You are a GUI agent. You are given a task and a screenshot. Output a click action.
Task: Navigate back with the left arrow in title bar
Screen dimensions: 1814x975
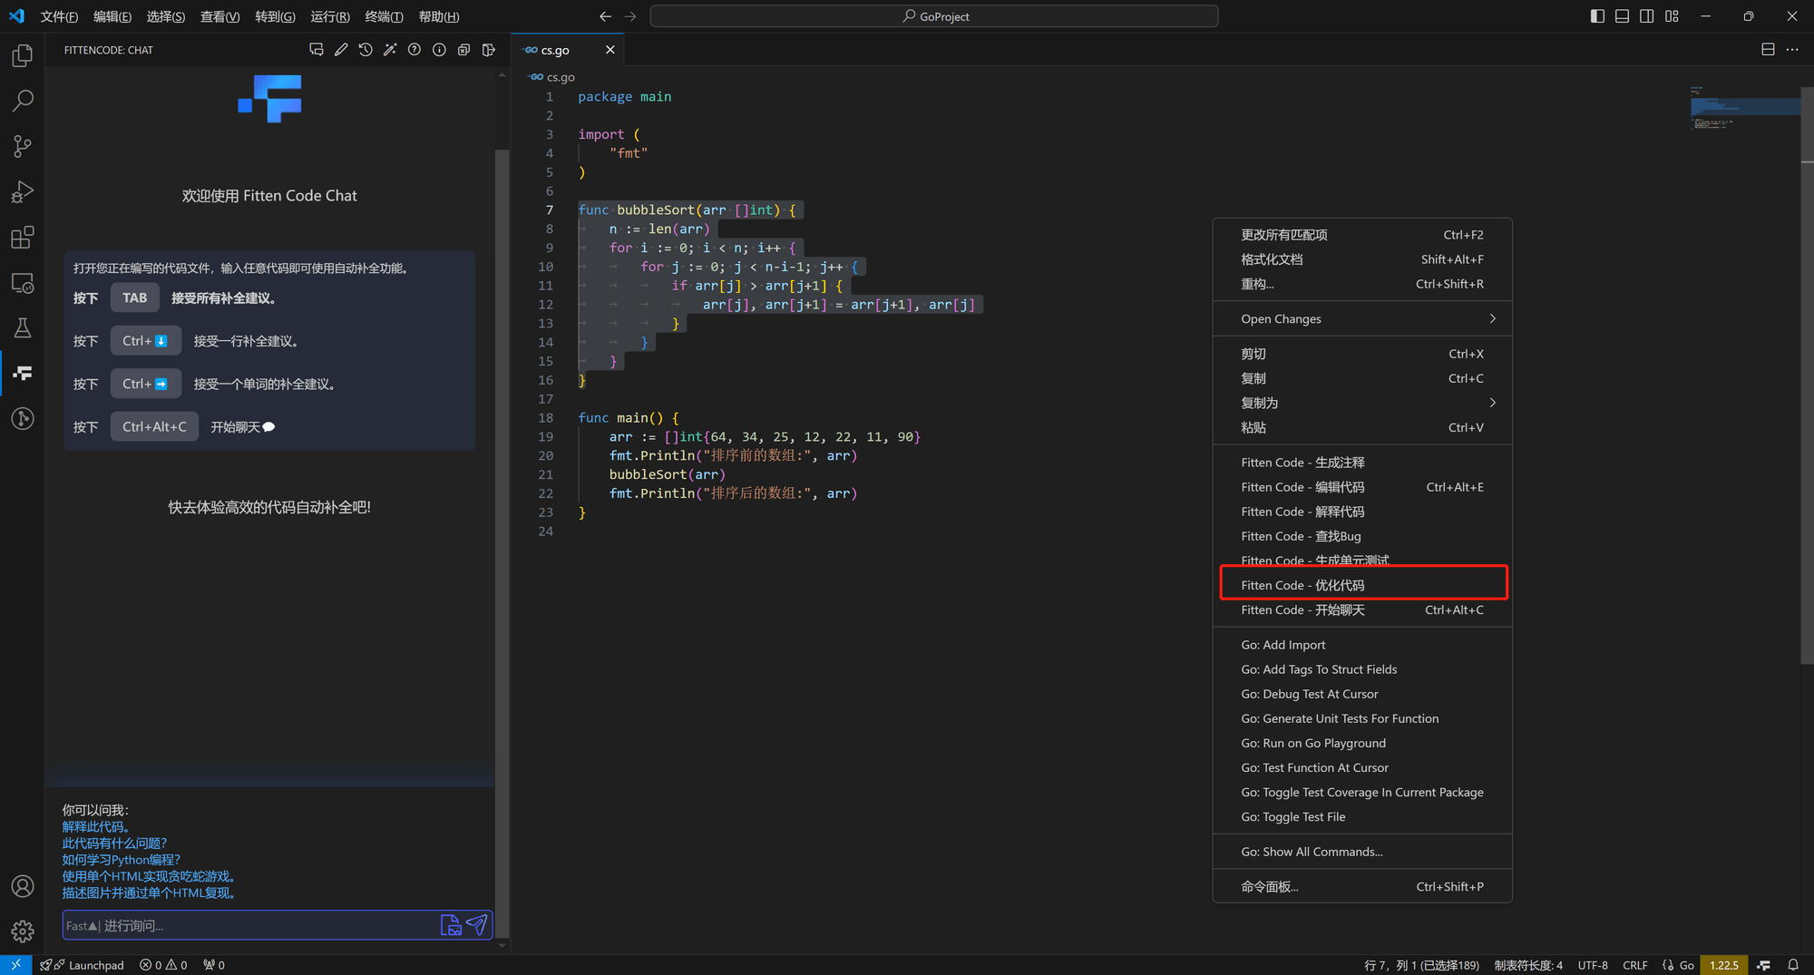[x=606, y=16]
